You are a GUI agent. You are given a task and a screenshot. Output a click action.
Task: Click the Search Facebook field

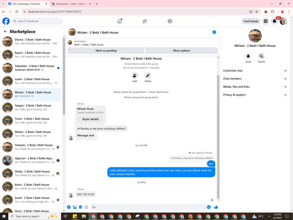tap(37, 21)
